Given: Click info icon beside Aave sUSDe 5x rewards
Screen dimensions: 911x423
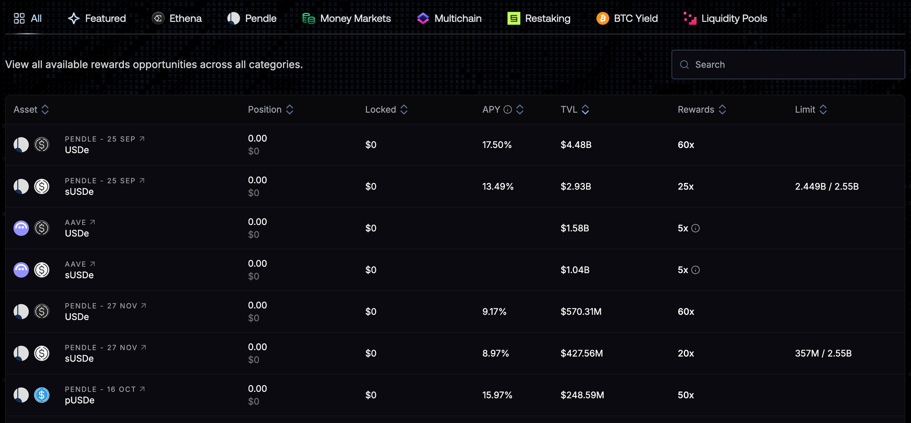Looking at the screenshot, I should (695, 270).
